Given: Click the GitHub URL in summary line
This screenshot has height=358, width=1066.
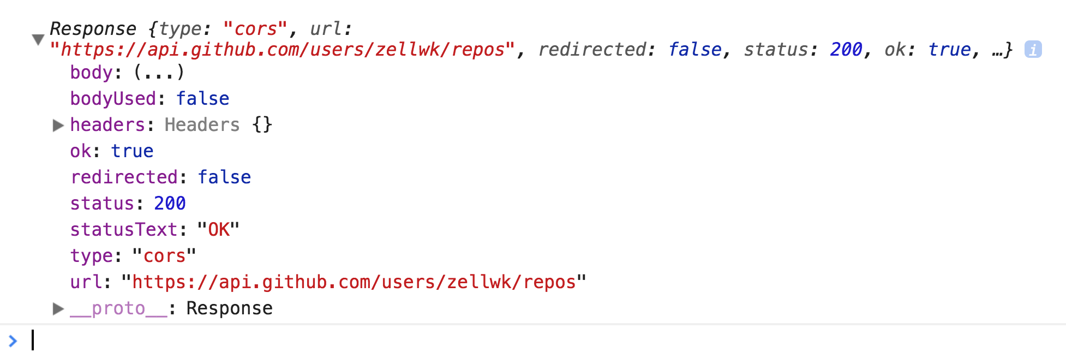Looking at the screenshot, I should pos(283,50).
